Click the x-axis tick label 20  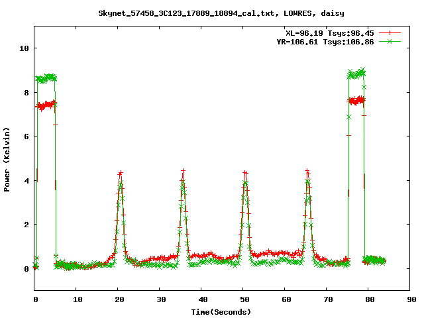pyautogui.click(x=119, y=299)
